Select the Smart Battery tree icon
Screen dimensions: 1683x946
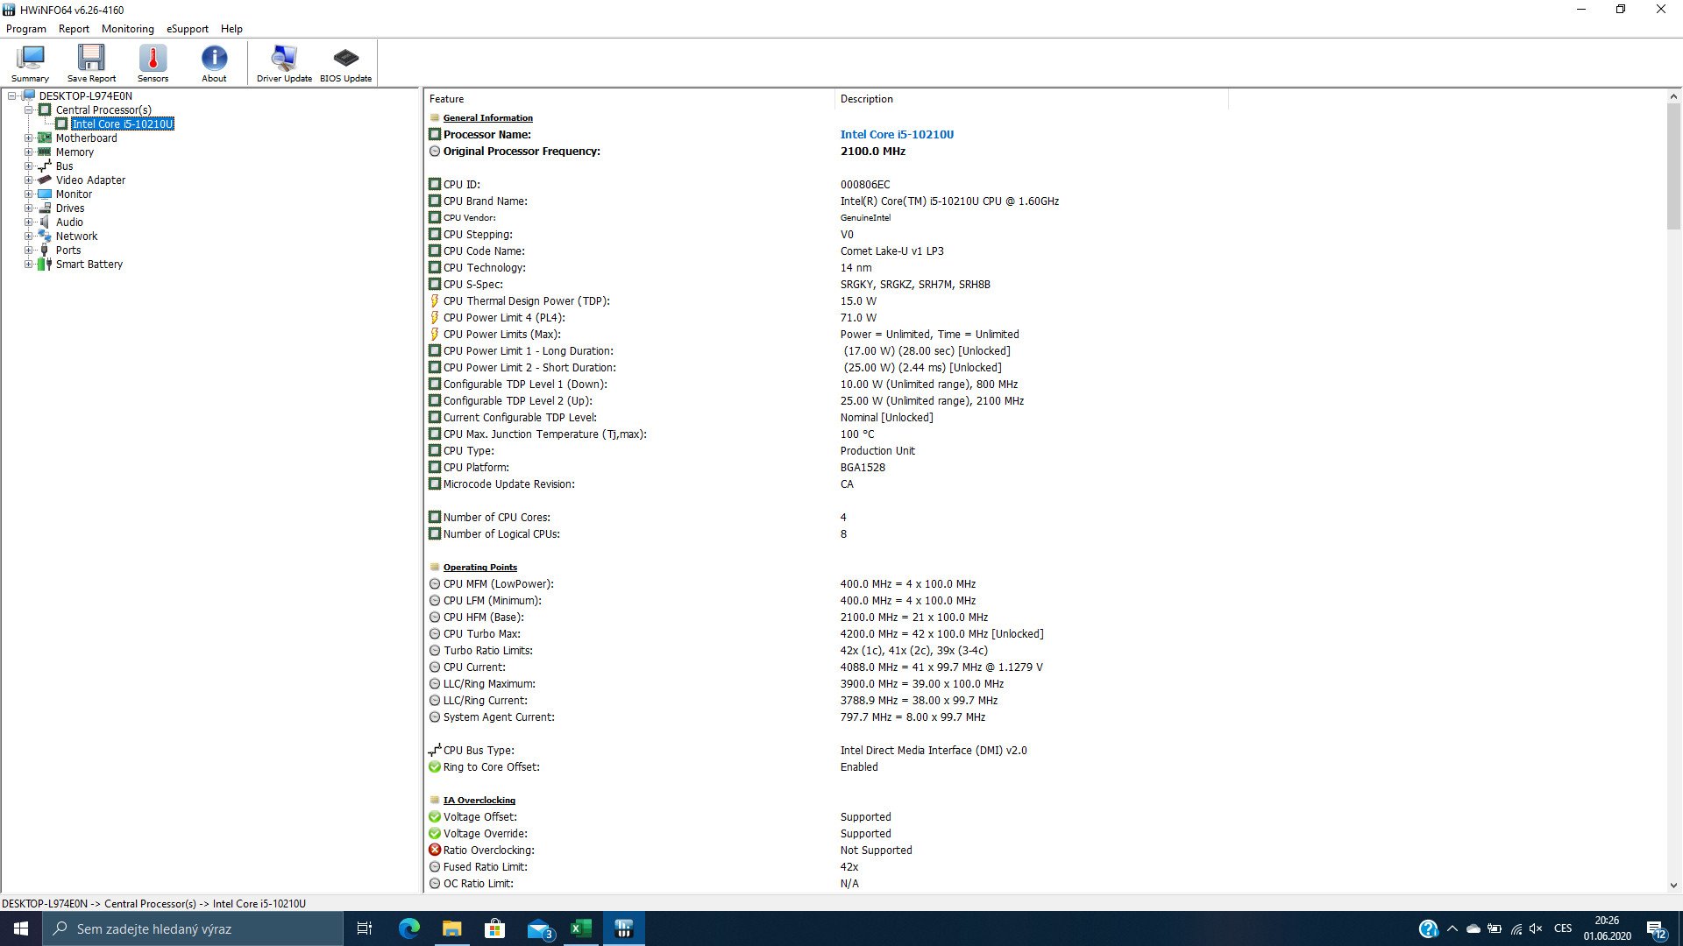coord(45,265)
